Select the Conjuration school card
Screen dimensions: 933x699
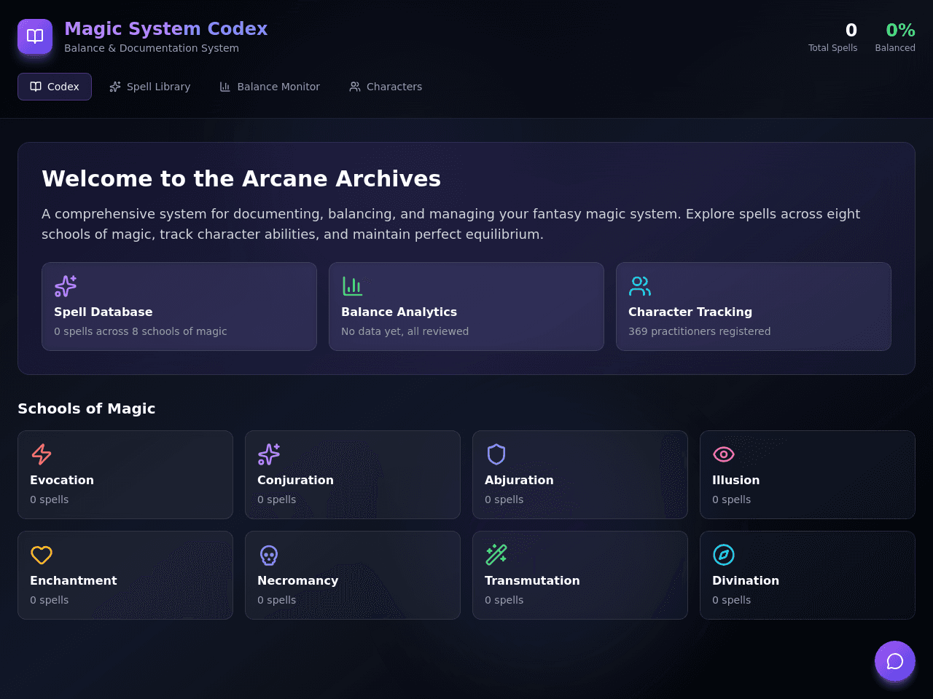tap(353, 475)
